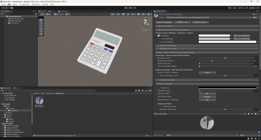The image size is (261, 140).
Task: Open the Layout dropdown
Action: [254, 8]
